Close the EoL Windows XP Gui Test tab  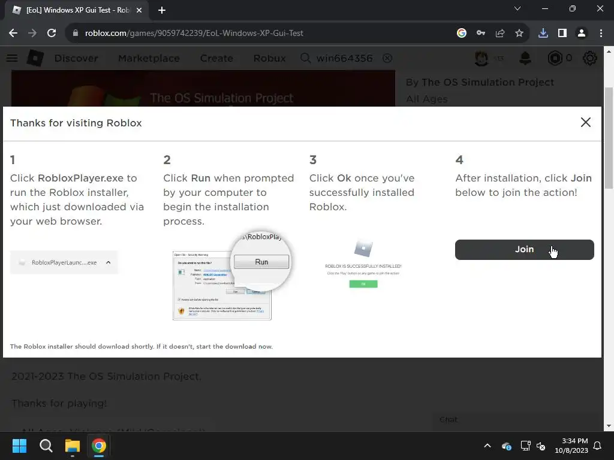click(139, 10)
